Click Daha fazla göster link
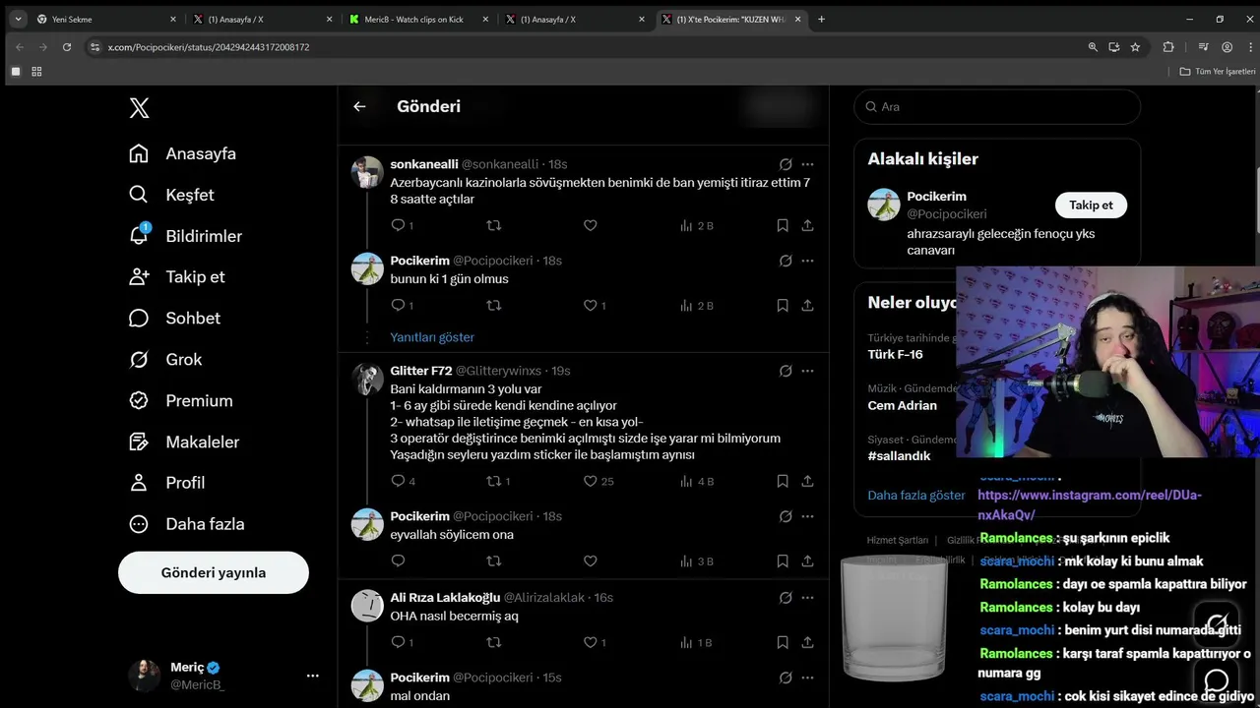Screen dimensions: 1260x708 [x=916, y=496]
